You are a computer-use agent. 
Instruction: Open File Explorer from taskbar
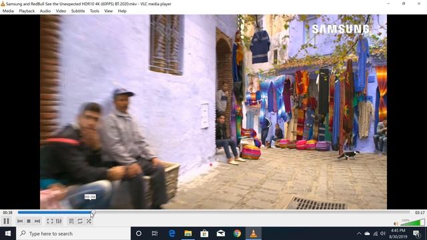tap(188, 233)
